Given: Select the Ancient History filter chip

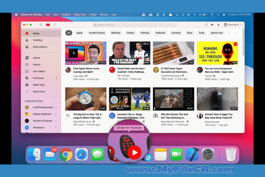Looking at the screenshot, I should [x=97, y=33].
